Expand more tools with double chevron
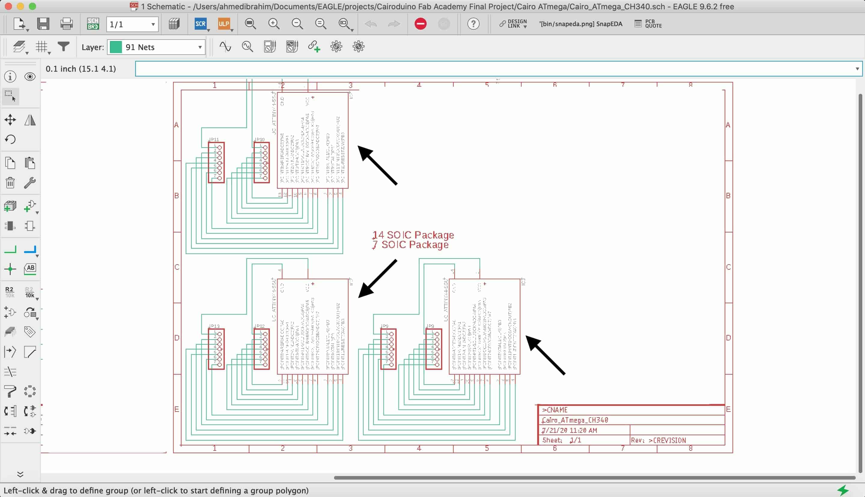The height and width of the screenshot is (497, 865). [20, 474]
